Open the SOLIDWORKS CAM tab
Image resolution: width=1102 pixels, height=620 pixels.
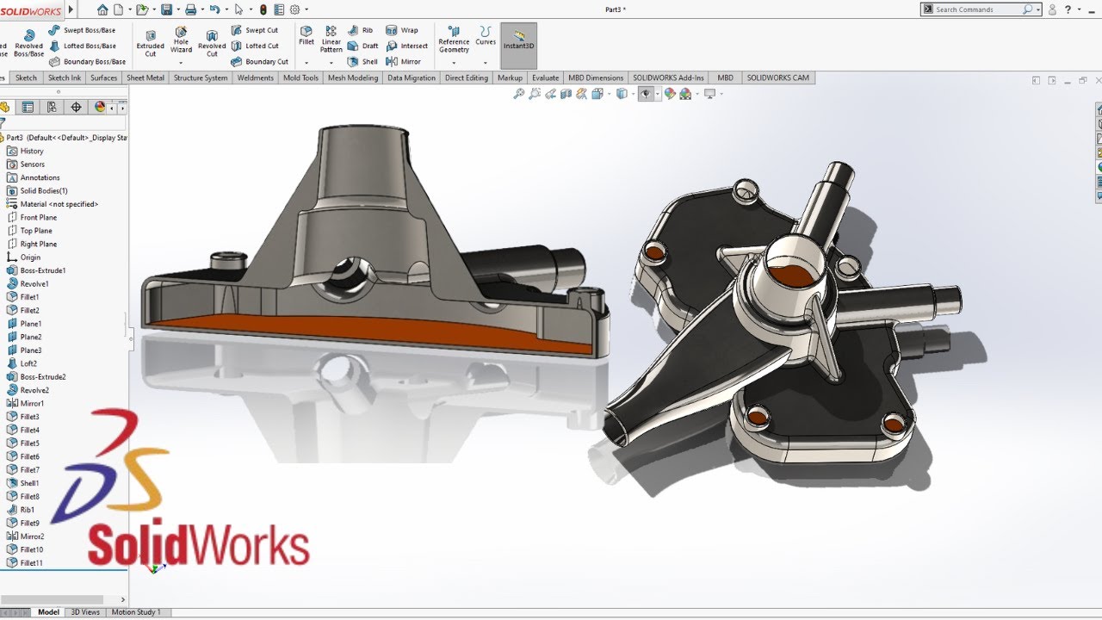[x=777, y=77]
